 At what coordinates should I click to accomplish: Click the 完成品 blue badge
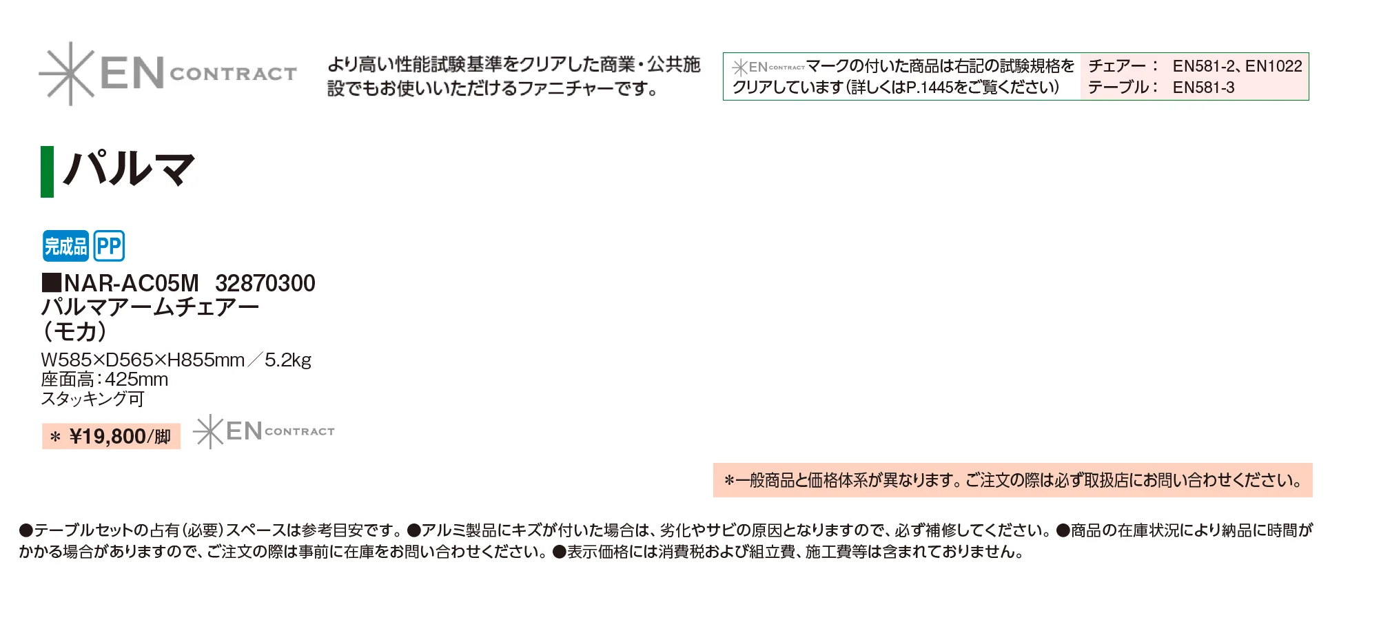(x=66, y=246)
